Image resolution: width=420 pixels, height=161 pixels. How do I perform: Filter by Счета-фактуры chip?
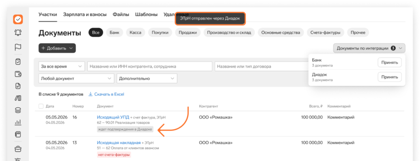pyautogui.click(x=325, y=33)
